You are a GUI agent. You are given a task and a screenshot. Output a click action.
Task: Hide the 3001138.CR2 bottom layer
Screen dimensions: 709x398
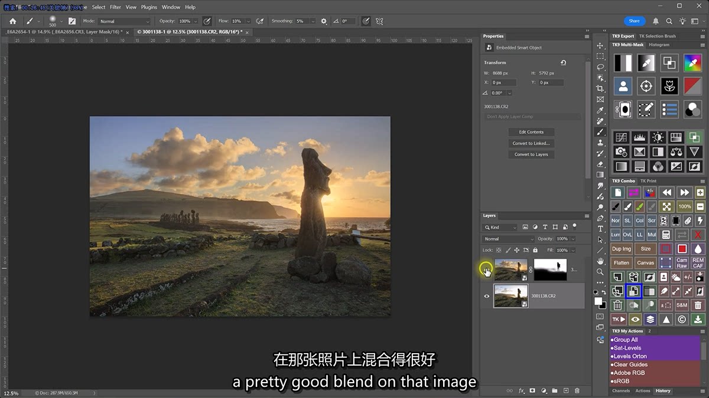[x=487, y=296]
